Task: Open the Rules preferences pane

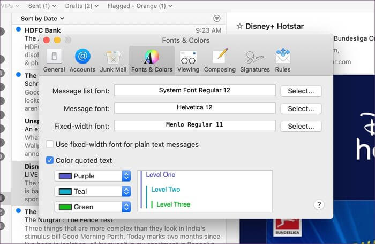Action: [x=283, y=60]
